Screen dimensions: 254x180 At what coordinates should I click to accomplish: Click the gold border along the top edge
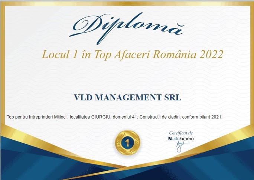click(x=127, y=3)
